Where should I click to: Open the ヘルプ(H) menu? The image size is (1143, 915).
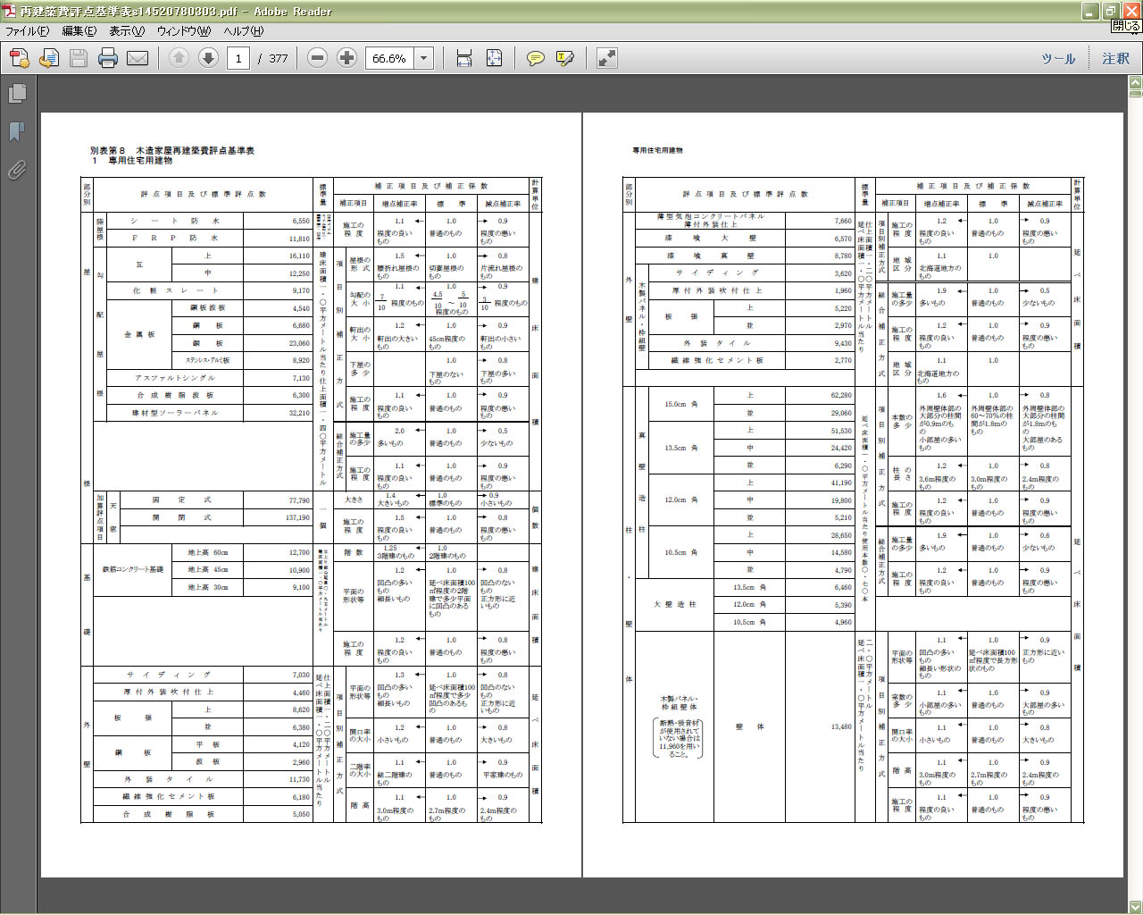click(243, 30)
